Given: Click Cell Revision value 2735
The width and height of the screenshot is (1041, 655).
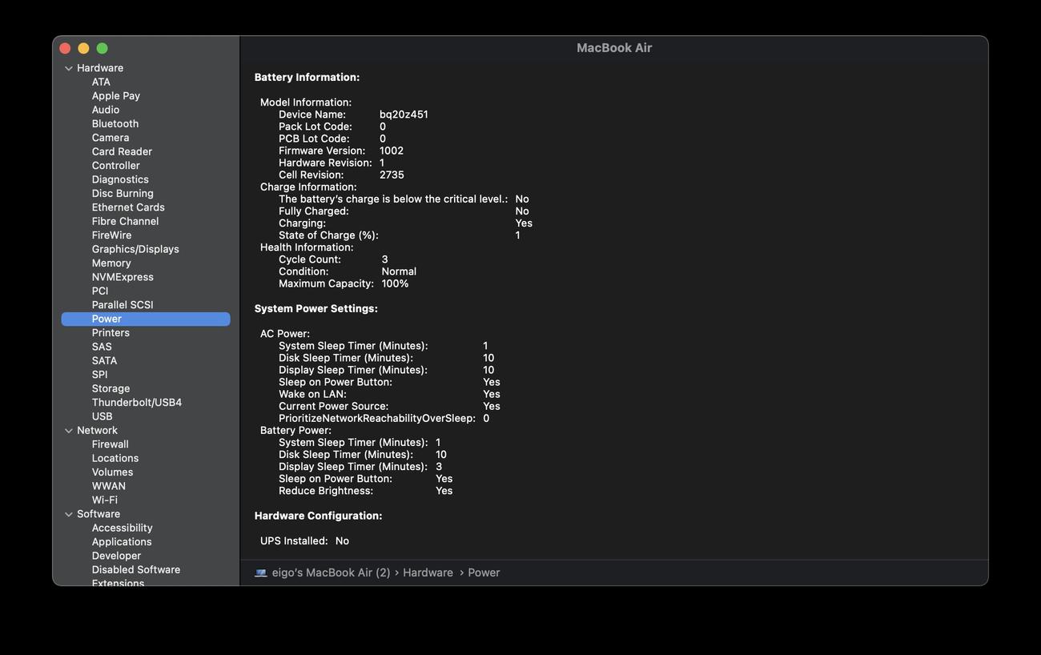Looking at the screenshot, I should pyautogui.click(x=392, y=175).
